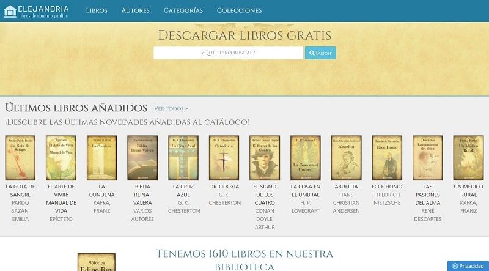Go to Categorías section
The height and width of the screenshot is (271, 489).
pos(183,10)
